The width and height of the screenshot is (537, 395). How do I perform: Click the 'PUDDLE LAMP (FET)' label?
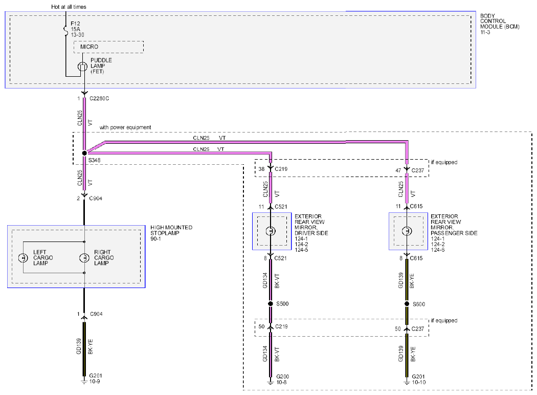101,66
